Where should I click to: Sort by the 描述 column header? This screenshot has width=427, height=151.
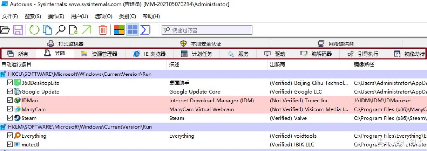217,64
